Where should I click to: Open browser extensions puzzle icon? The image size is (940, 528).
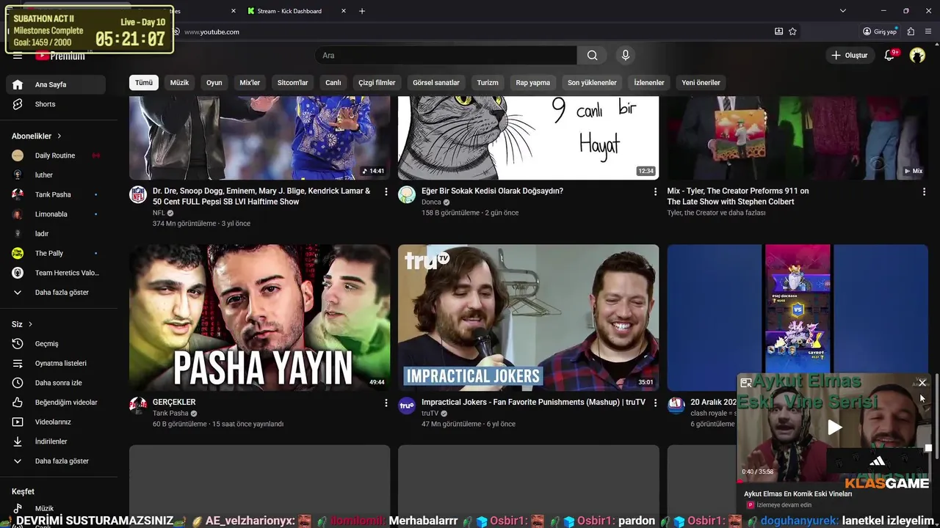(911, 32)
